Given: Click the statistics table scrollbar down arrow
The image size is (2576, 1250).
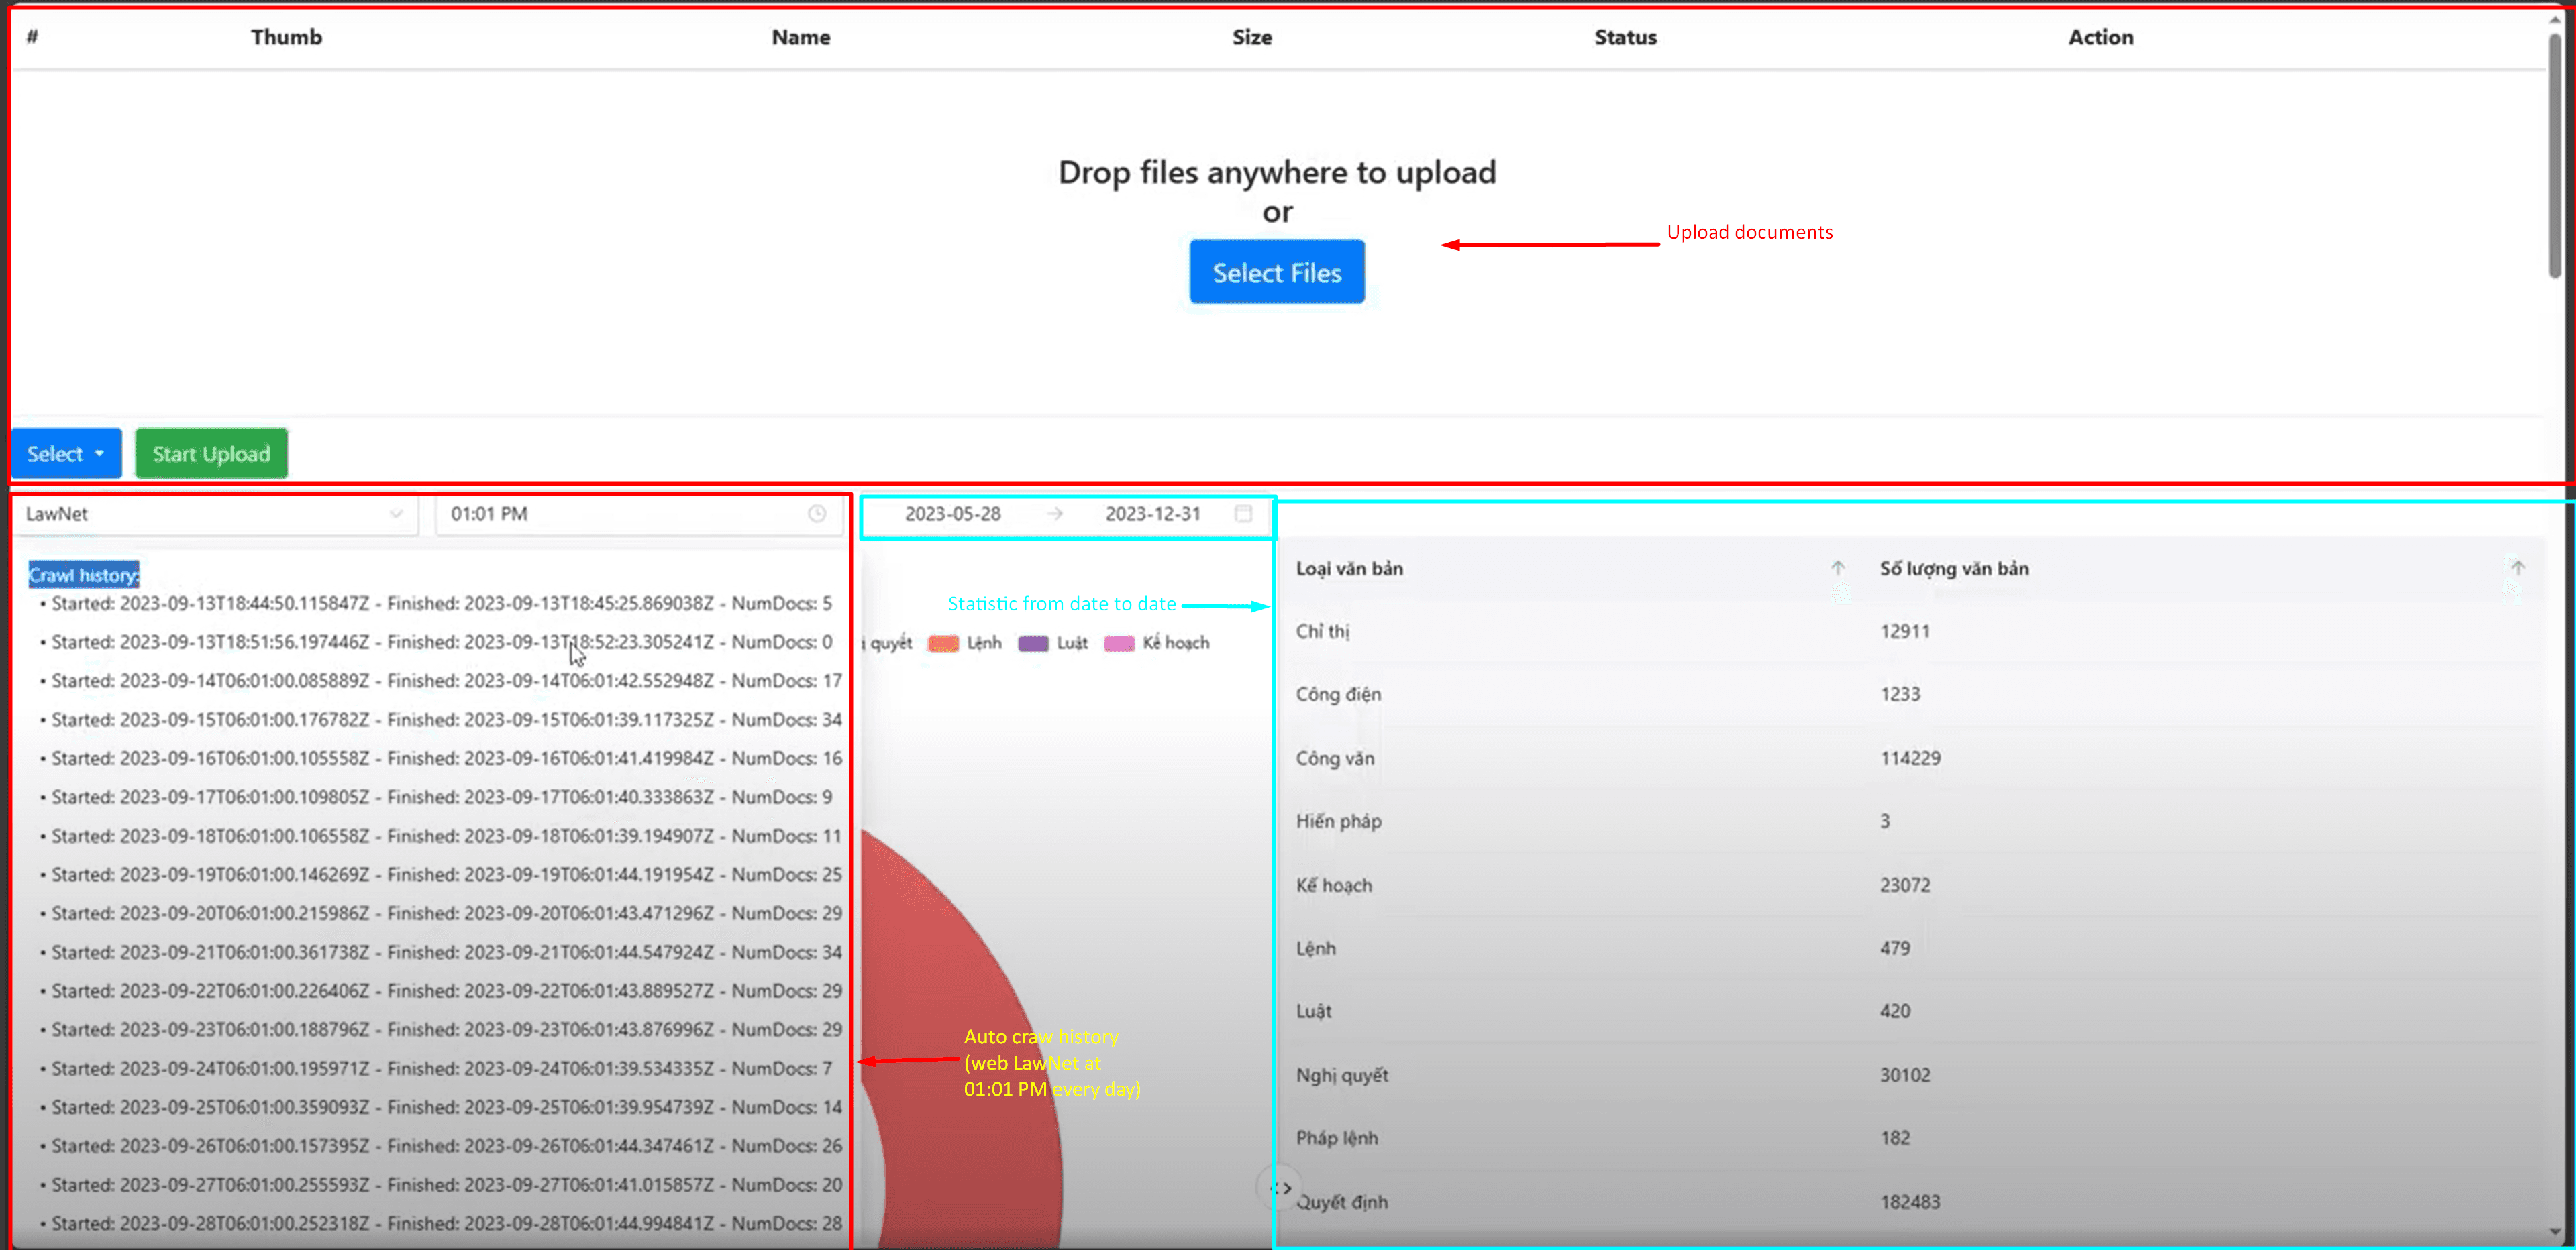Looking at the screenshot, I should pyautogui.click(x=2556, y=1231).
